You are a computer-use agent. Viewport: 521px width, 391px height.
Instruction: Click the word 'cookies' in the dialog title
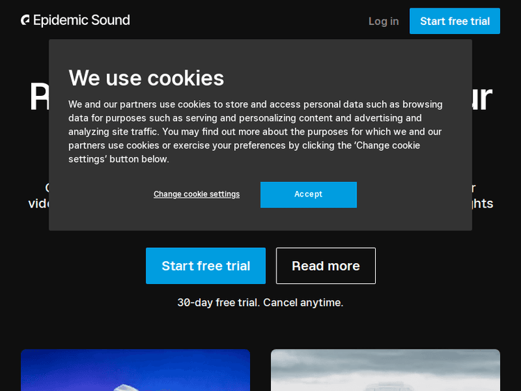pos(192,78)
